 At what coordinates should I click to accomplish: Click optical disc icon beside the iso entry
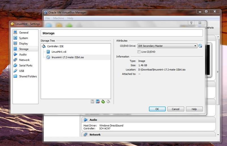[x=48, y=57]
